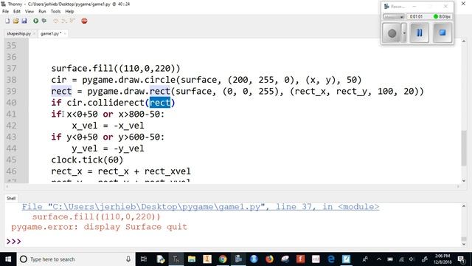Image resolution: width=472 pixels, height=266 pixels.
Task: Click the volume speaker tray icon
Action: [x=412, y=259]
